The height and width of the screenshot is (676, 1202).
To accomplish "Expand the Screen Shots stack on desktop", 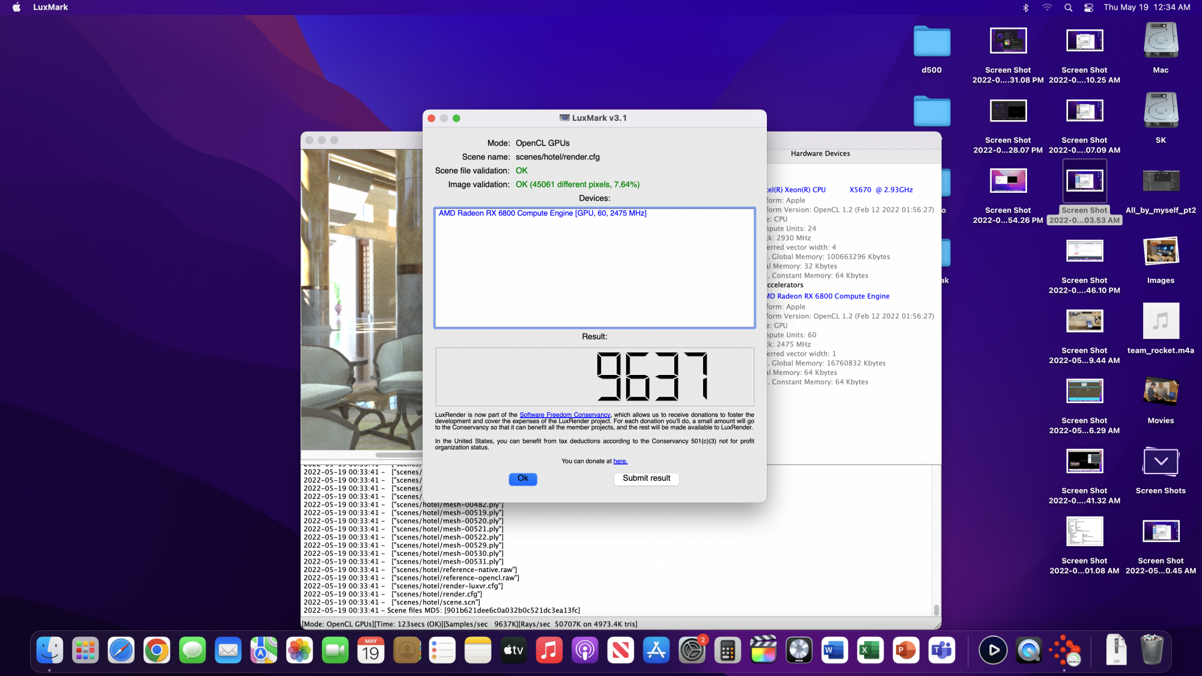I will pos(1161,462).
